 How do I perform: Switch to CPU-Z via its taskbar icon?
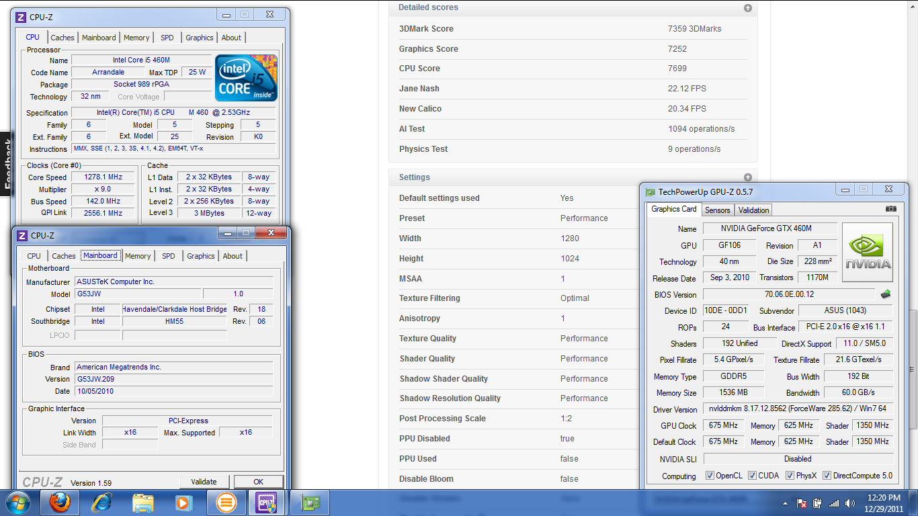coord(267,503)
